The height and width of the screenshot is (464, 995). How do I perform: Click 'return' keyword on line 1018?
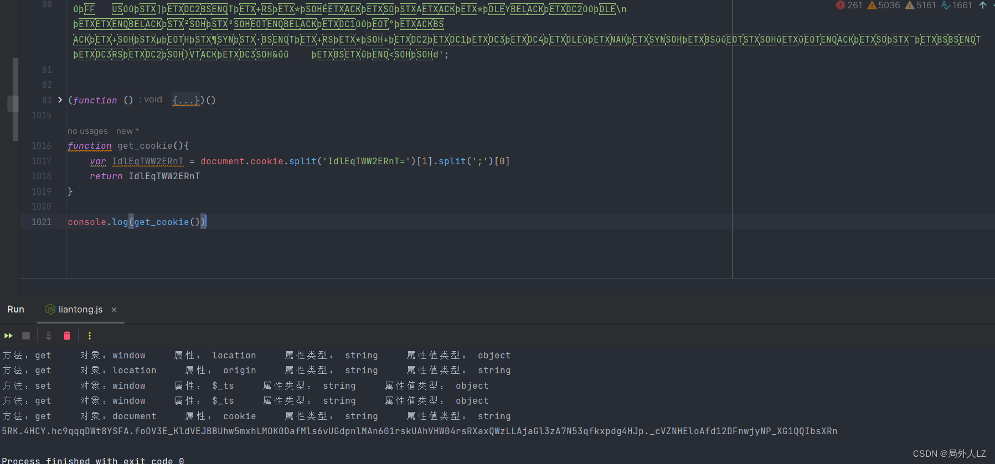106,176
